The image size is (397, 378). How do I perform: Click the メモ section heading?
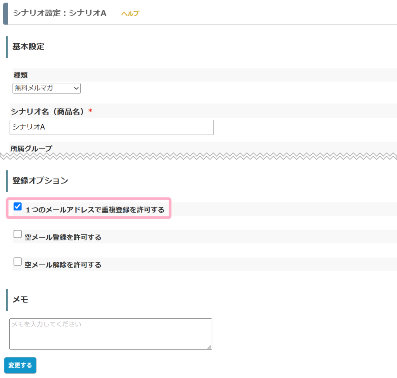pos(20,299)
